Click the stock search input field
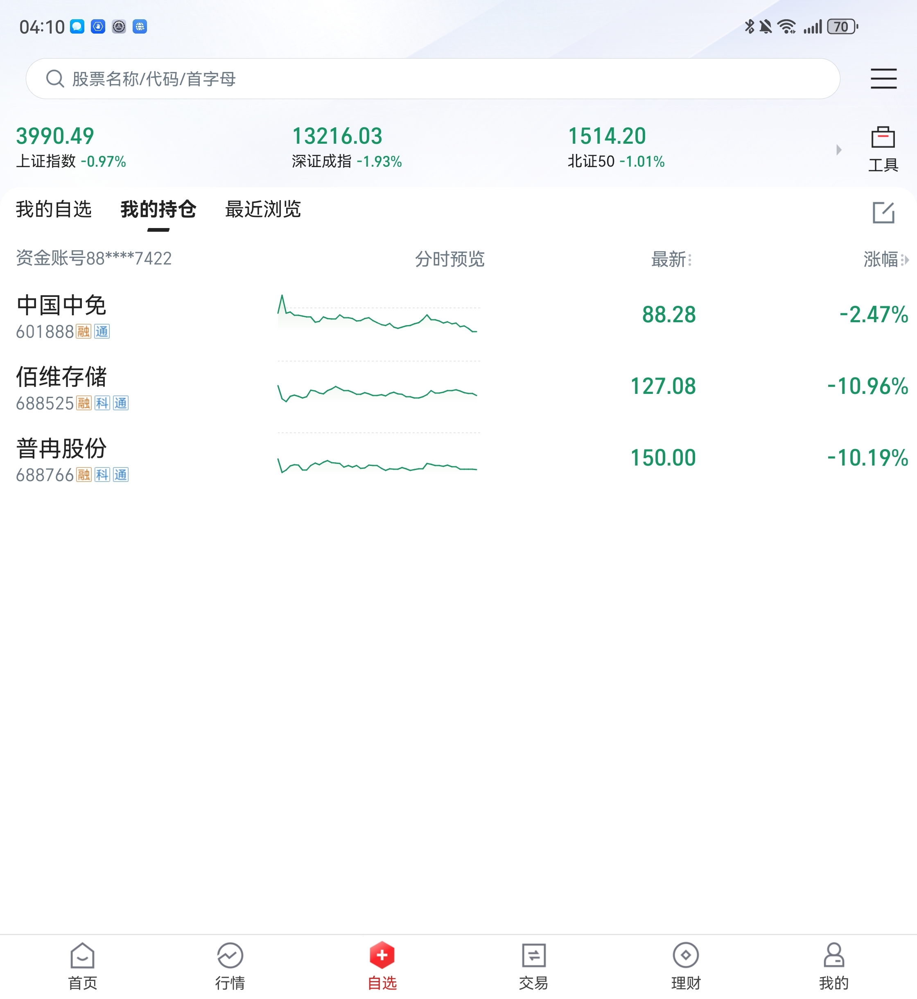This screenshot has height=999, width=917. pyautogui.click(x=432, y=79)
